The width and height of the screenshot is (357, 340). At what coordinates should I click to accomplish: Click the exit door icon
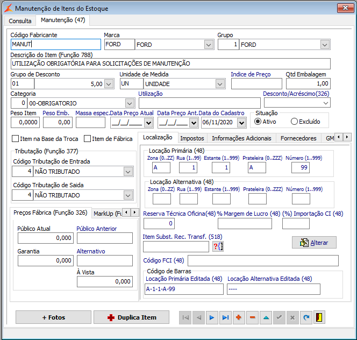320,317
